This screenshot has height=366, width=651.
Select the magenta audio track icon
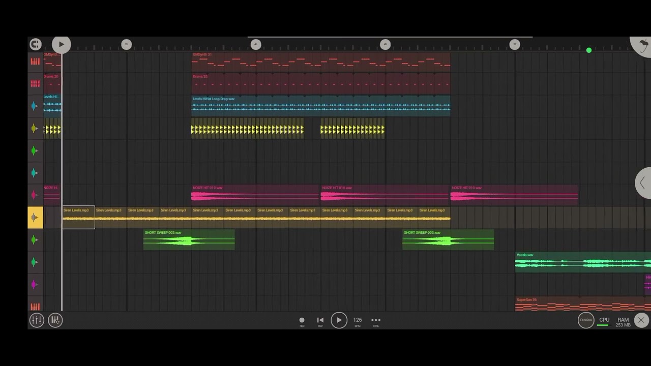[35, 285]
